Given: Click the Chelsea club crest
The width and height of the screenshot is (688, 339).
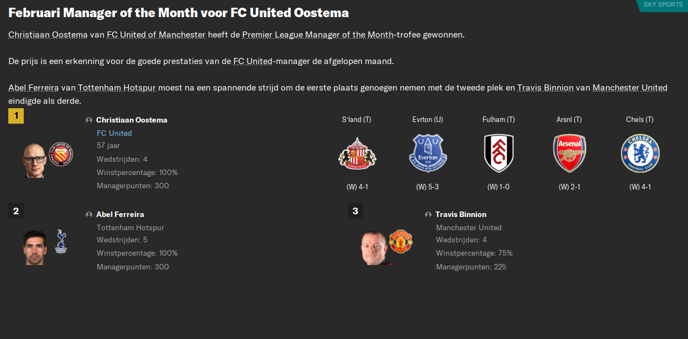Looking at the screenshot, I should tap(640, 153).
